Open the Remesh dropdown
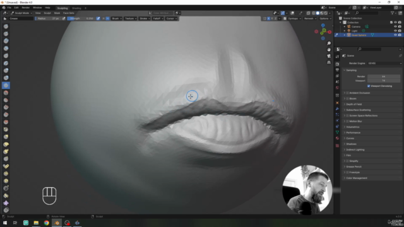 click(x=310, y=18)
